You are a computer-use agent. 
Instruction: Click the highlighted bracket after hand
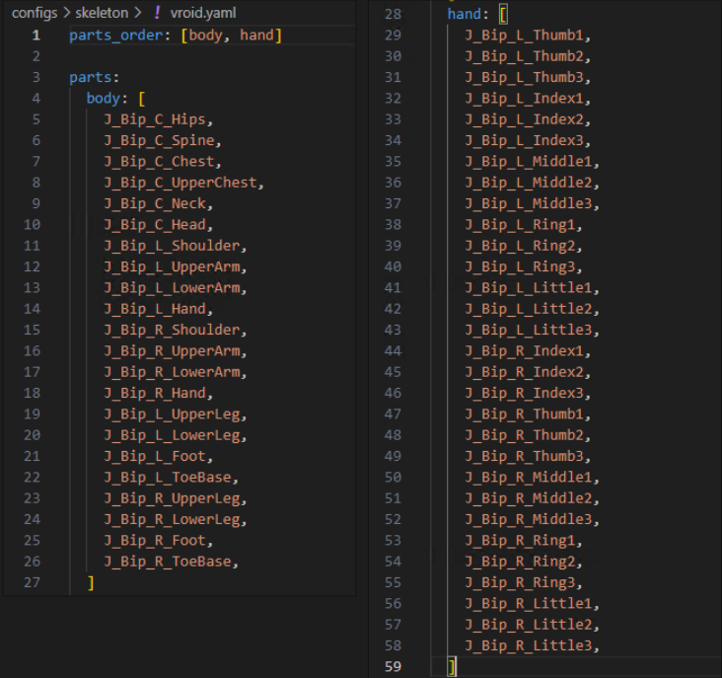[503, 14]
